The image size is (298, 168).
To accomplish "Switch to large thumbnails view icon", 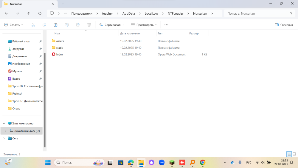I will [294, 154].
